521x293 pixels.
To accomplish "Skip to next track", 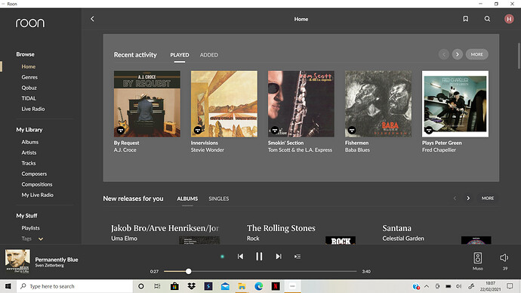I will pyautogui.click(x=279, y=256).
